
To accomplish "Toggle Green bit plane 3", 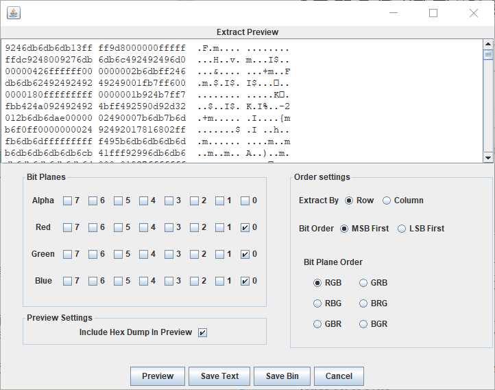I will click(169, 255).
